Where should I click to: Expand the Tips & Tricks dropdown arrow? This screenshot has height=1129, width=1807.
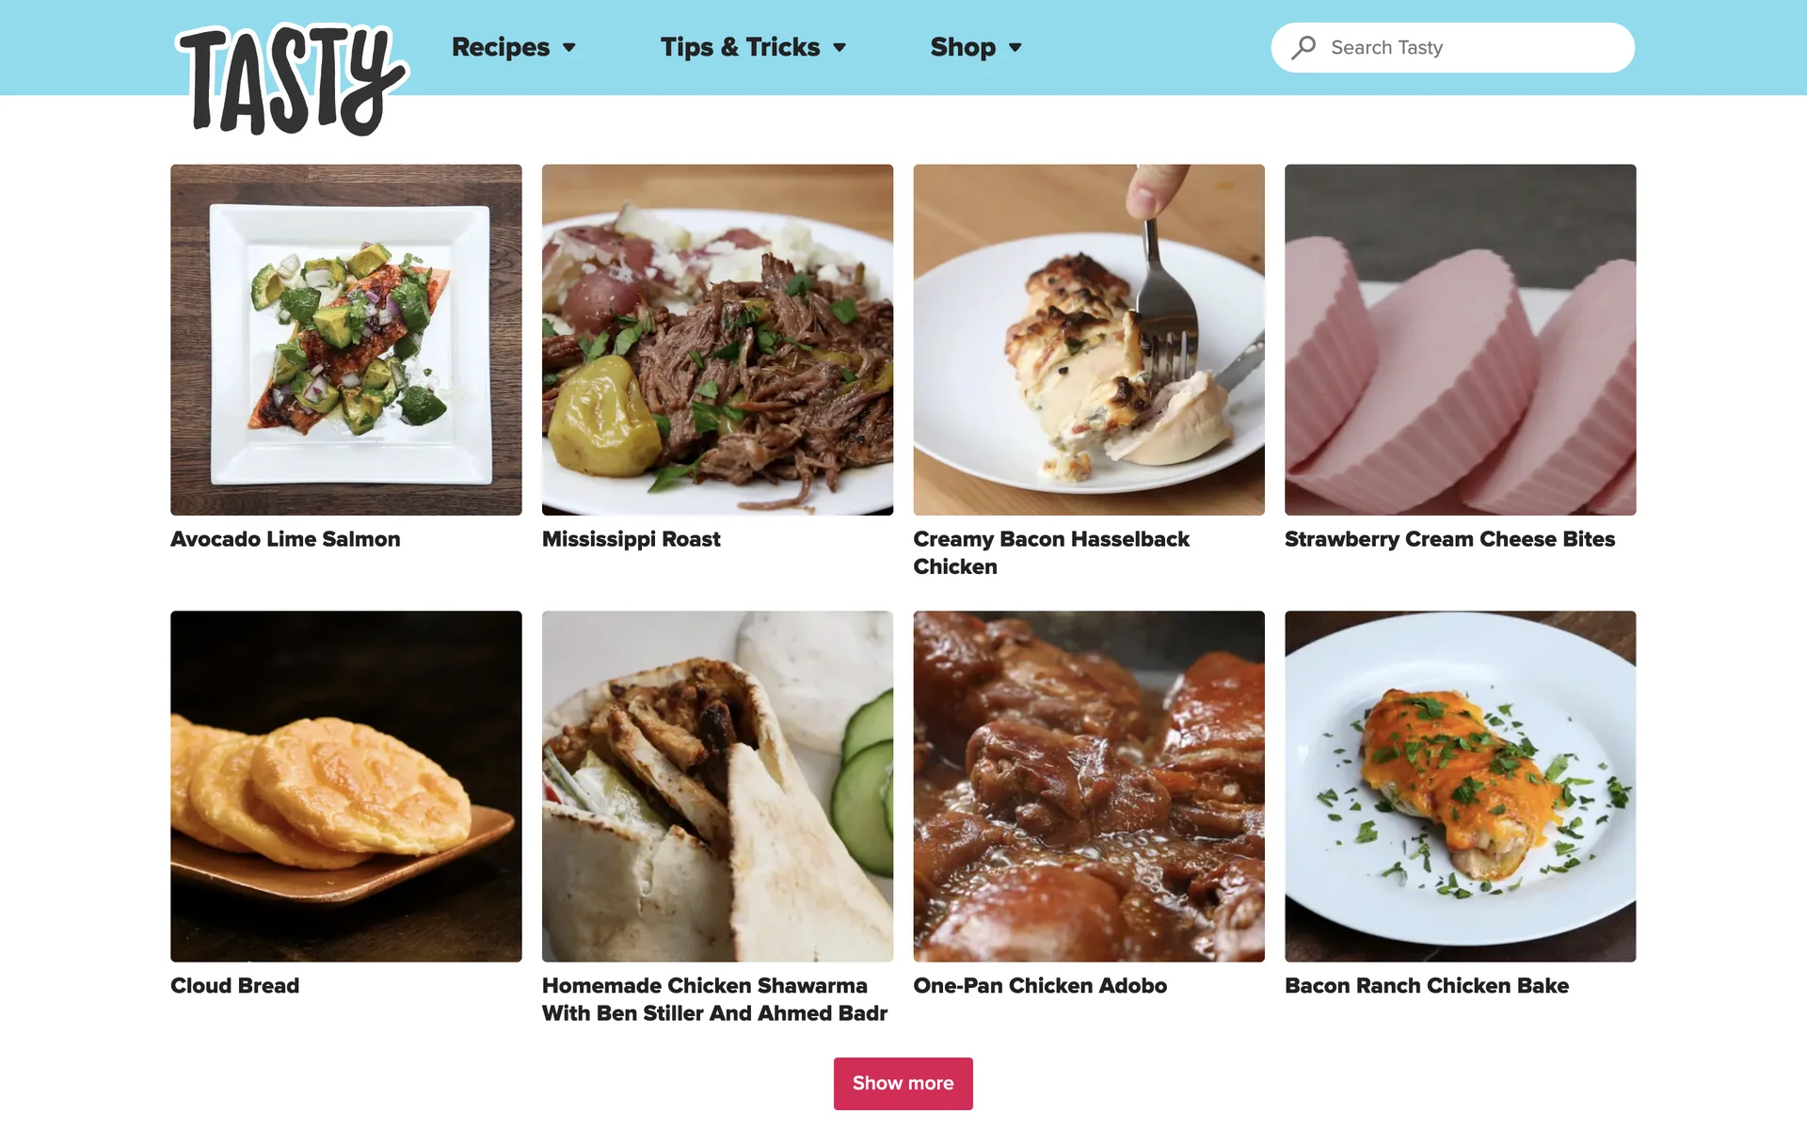point(840,48)
